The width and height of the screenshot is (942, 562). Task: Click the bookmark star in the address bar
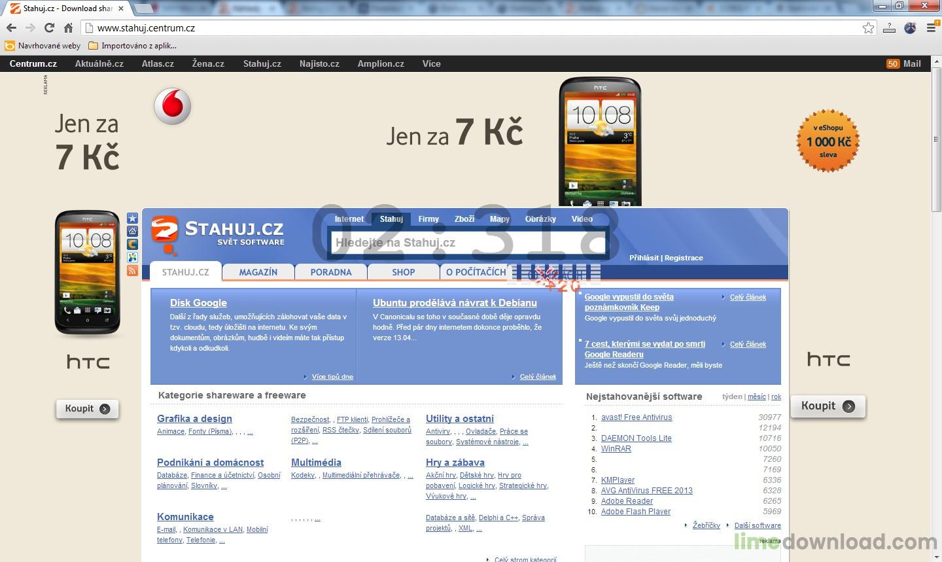point(868,28)
